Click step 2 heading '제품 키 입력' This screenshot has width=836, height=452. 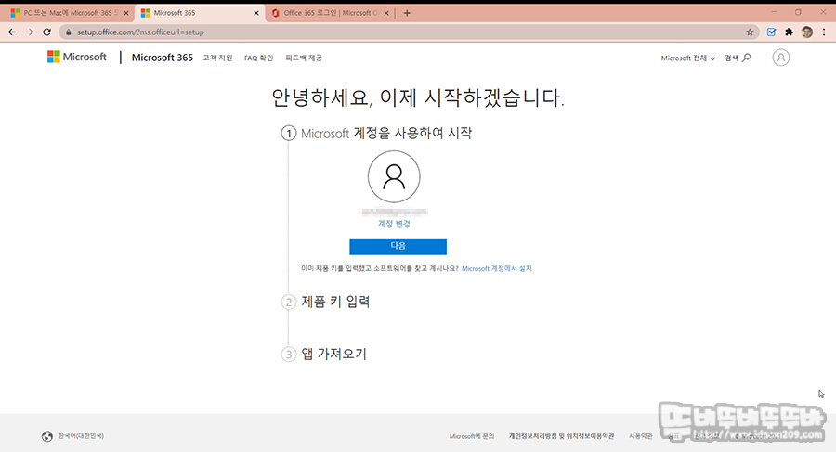(335, 302)
